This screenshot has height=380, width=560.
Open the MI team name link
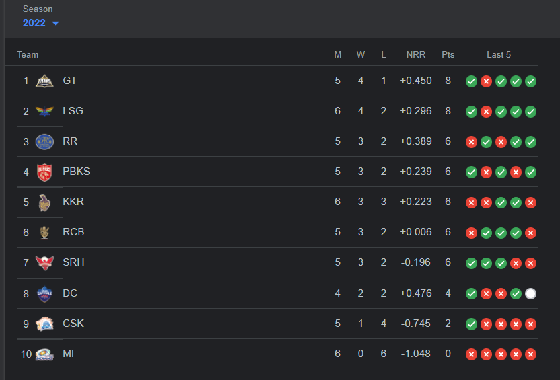tap(68, 354)
